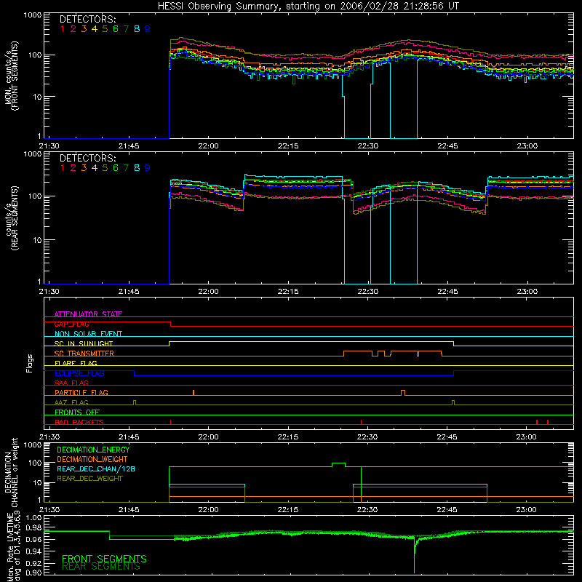Click the FLARE_FLAG label
Image resolution: width=582 pixels, height=582 pixels.
[x=76, y=363]
